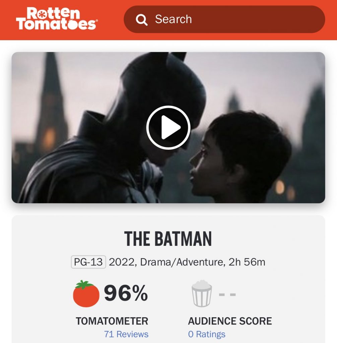Click the popcorn bucket audience icon

(202, 294)
